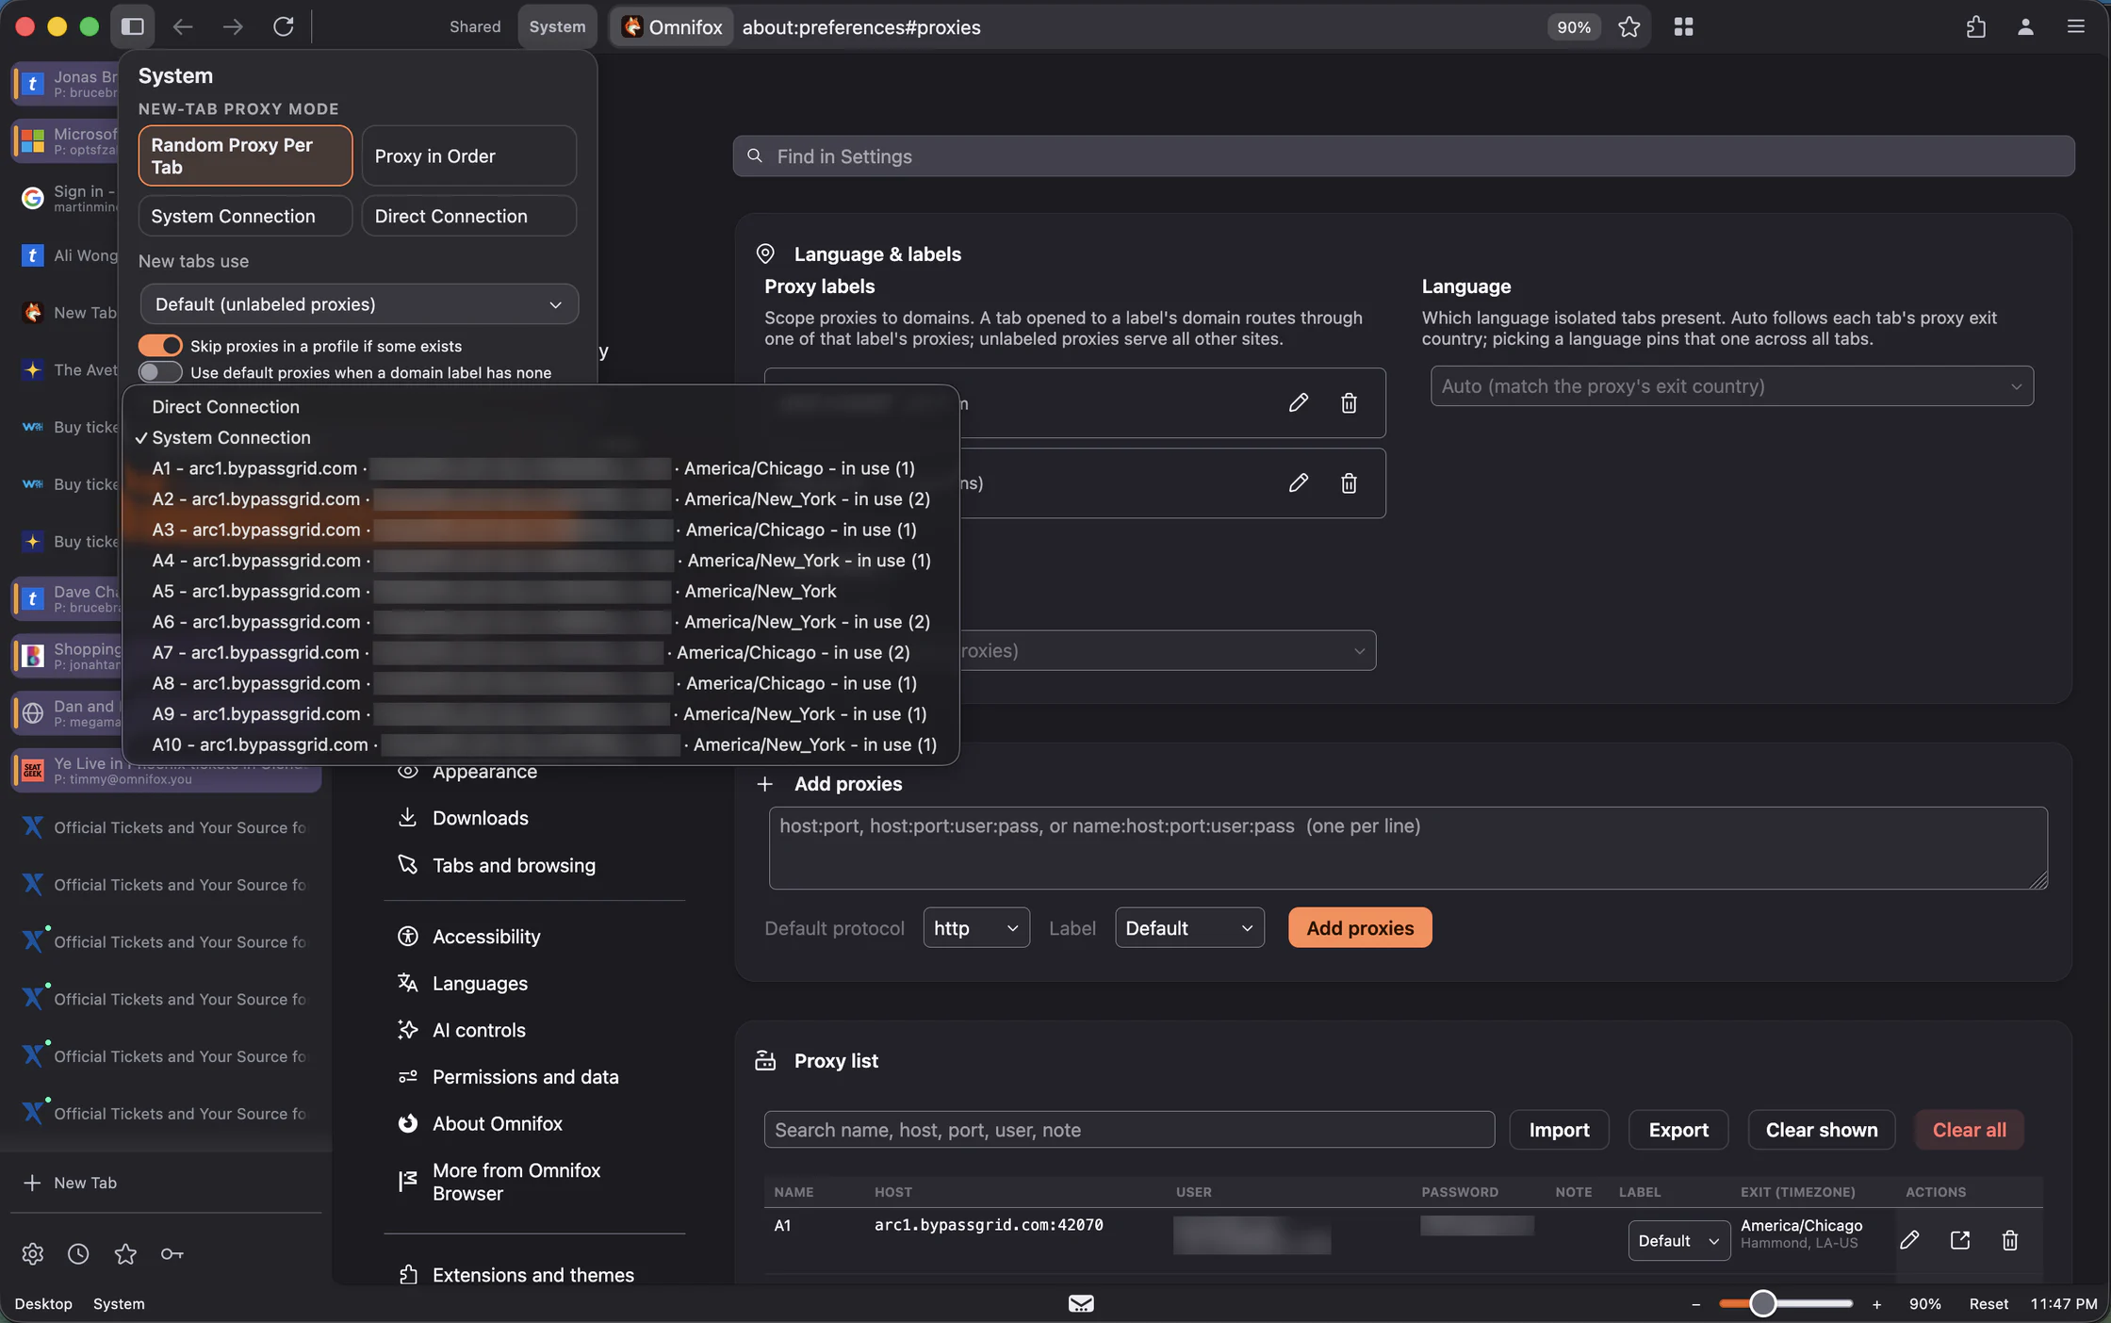Edit the first proxy label with pencil
The width and height of the screenshot is (2111, 1323).
tap(1298, 402)
